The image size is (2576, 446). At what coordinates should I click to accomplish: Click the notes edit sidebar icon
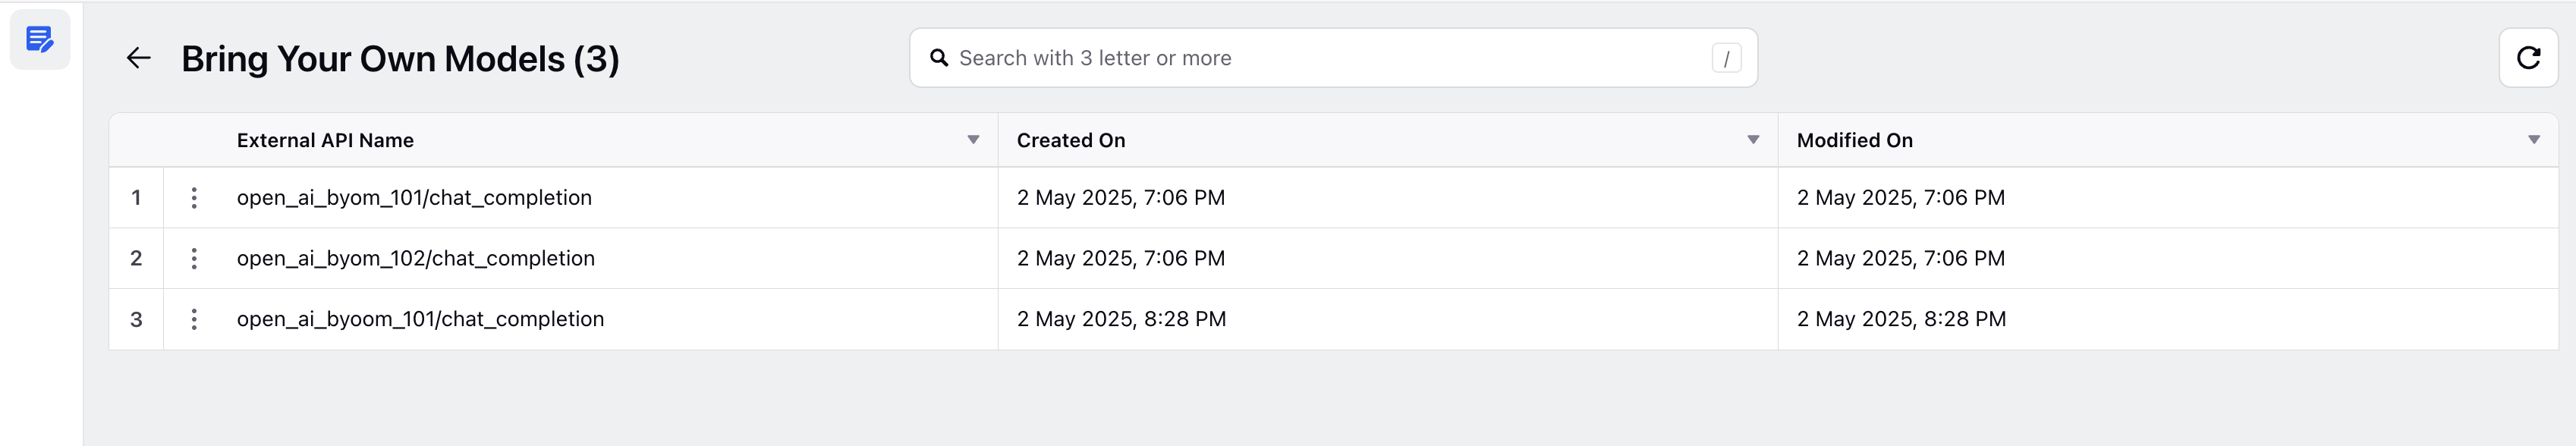pyautogui.click(x=40, y=40)
